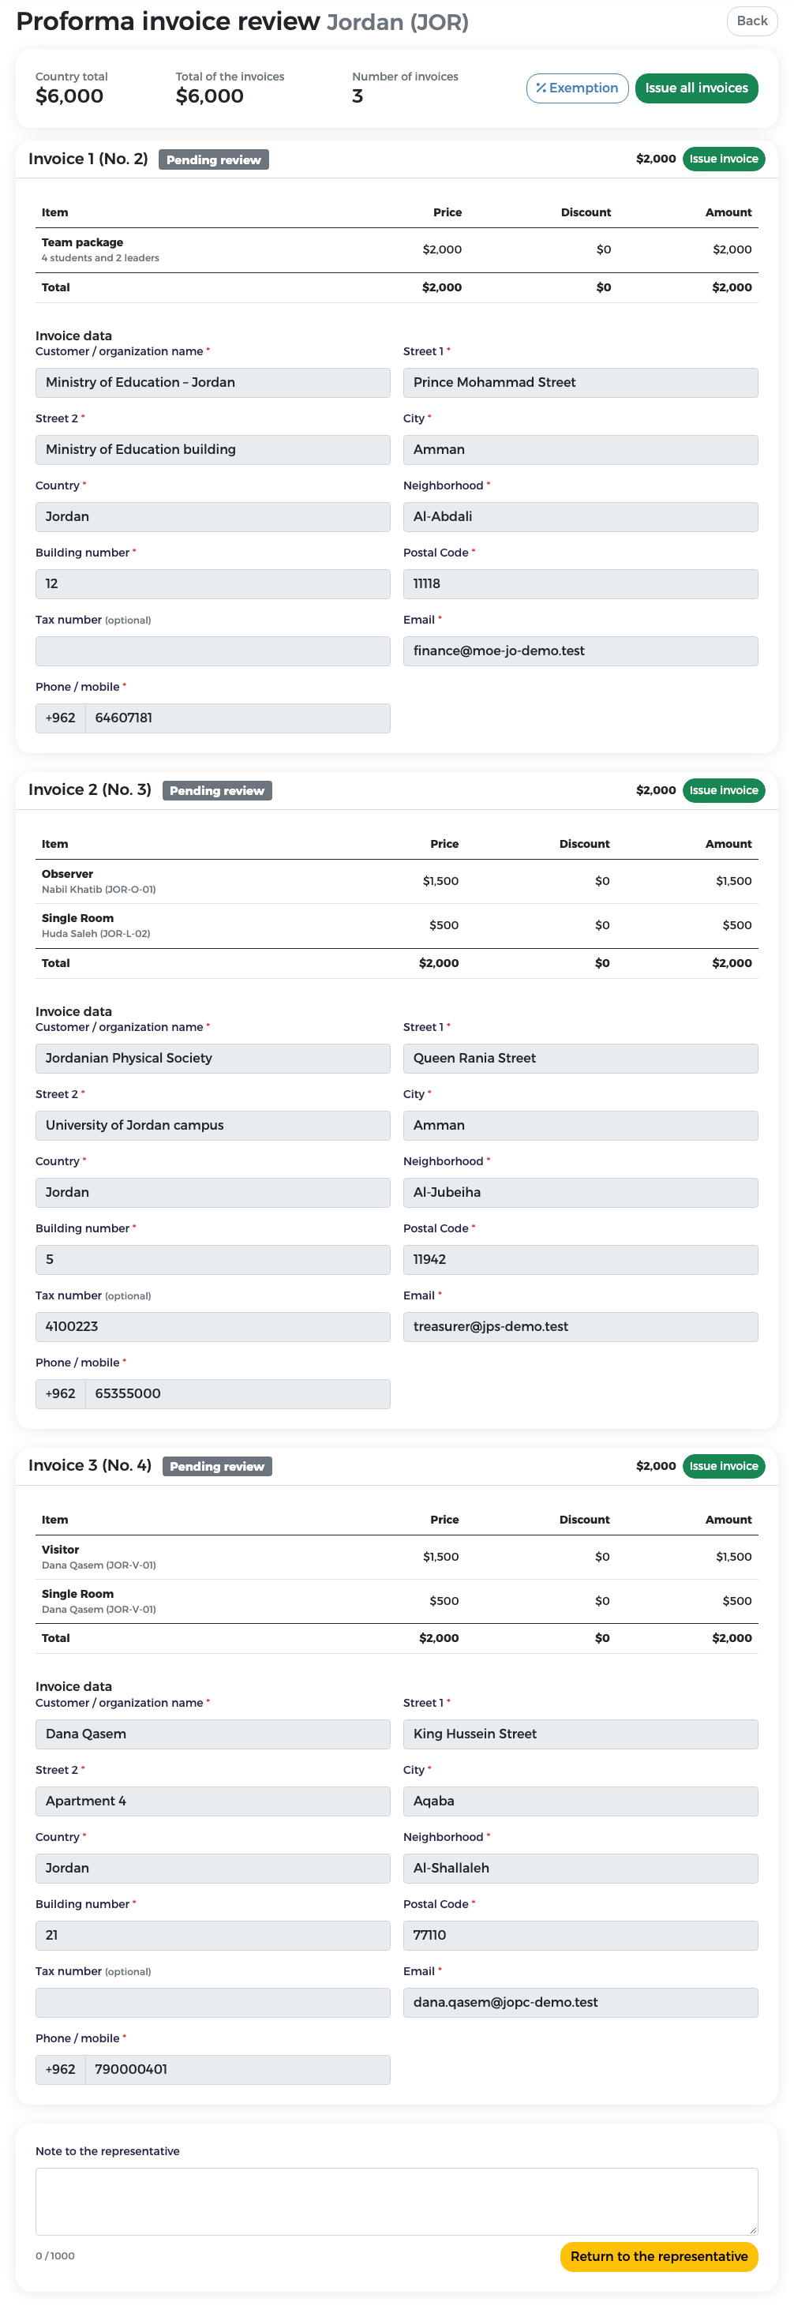Open the Exemption option
Image resolution: width=794 pixels, height=2317 pixels.
pos(577,88)
